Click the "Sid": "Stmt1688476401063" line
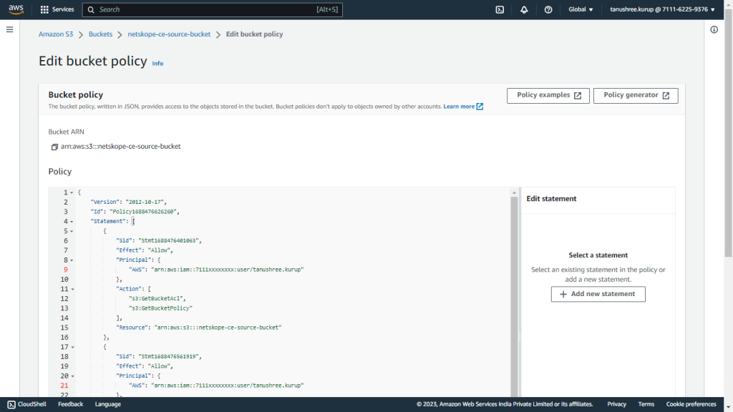 click(159, 240)
